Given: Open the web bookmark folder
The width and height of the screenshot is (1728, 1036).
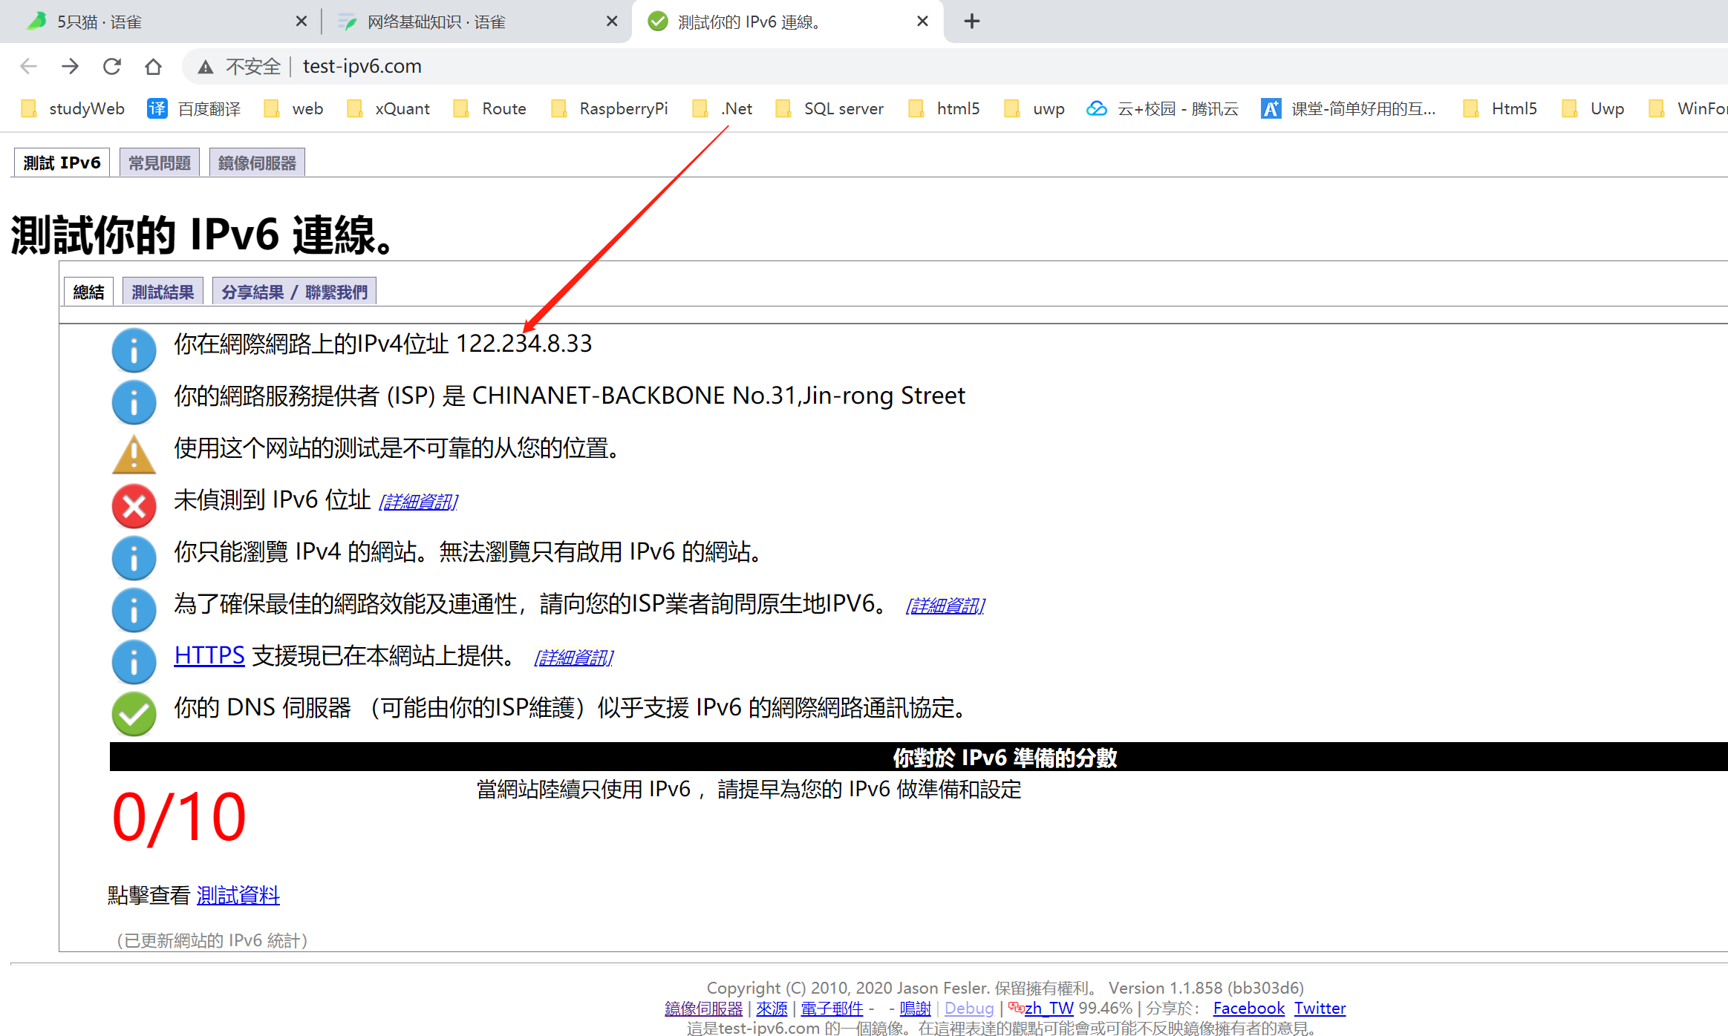Looking at the screenshot, I should (x=293, y=109).
